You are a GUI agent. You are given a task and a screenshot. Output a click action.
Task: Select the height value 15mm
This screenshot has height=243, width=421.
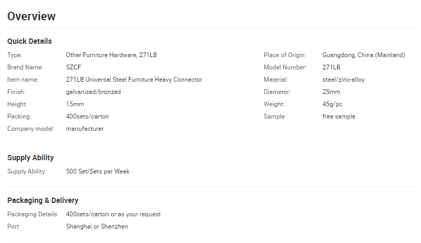click(75, 104)
